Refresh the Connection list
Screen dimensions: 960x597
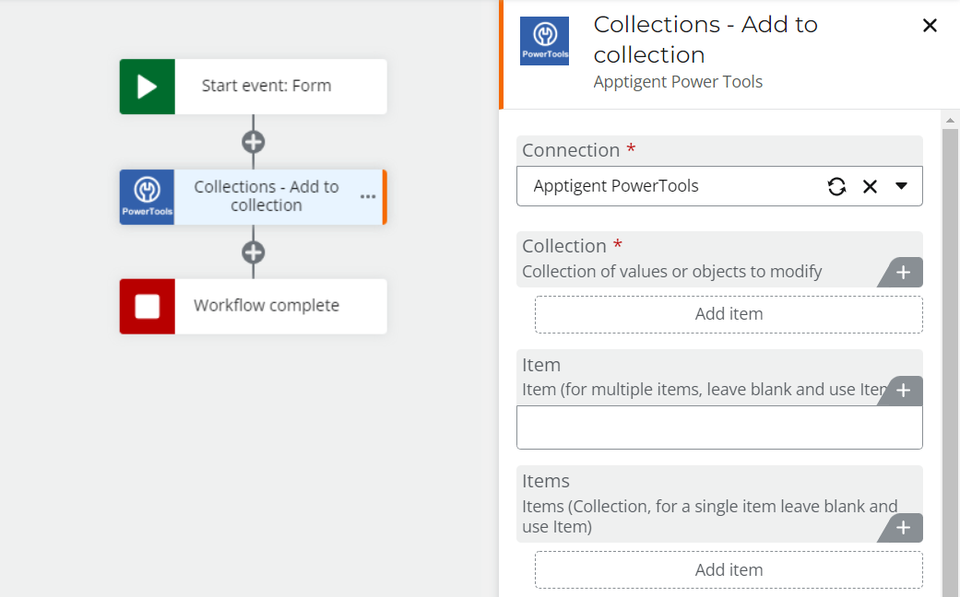pos(836,186)
